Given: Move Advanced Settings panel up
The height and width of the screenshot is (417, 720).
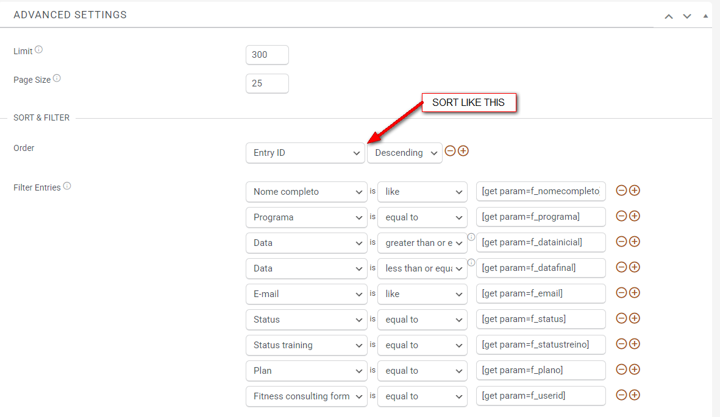Looking at the screenshot, I should pos(669,16).
